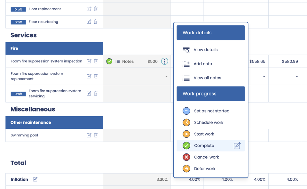Screen dimensions: 307x189
Task: Choose View details from menu
Action: (205, 50)
